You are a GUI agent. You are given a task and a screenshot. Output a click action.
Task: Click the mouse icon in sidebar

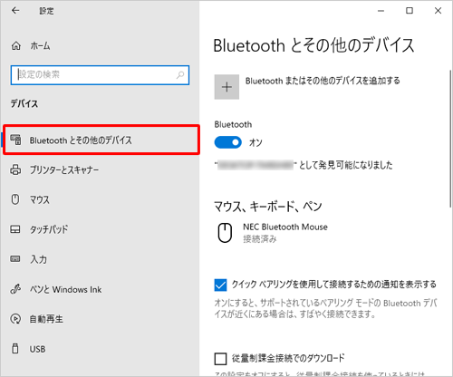click(15, 199)
